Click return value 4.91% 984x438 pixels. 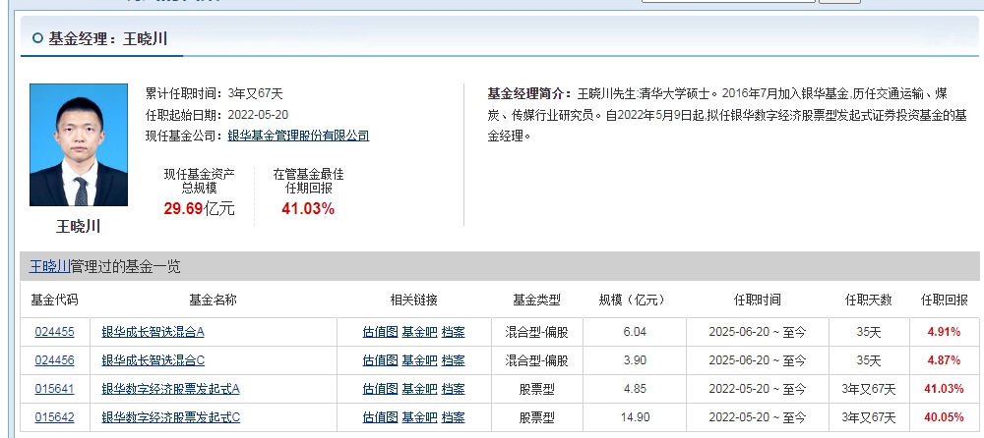(944, 332)
